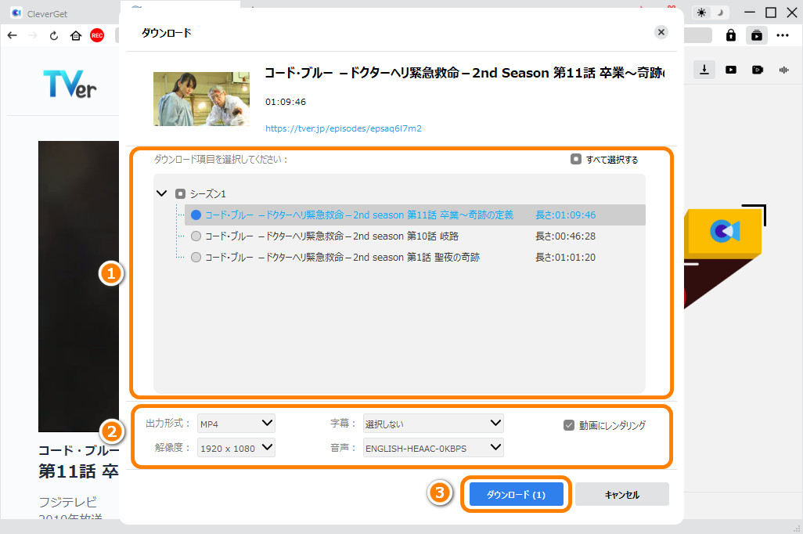Click the page refresh icon
This screenshot has height=534, width=803.
pyautogui.click(x=53, y=35)
